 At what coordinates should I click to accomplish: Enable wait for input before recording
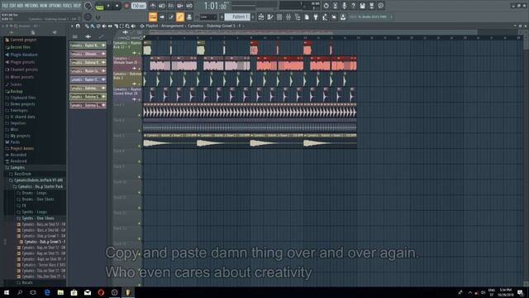pyautogui.click(x=162, y=6)
